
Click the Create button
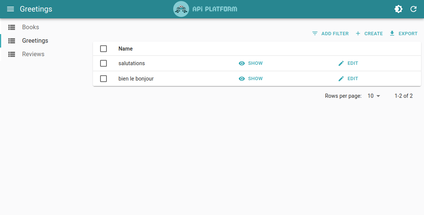(x=369, y=34)
